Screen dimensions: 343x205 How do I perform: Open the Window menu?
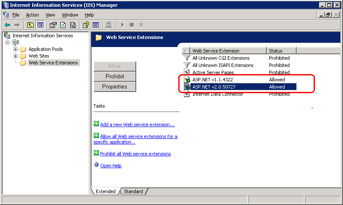point(70,15)
